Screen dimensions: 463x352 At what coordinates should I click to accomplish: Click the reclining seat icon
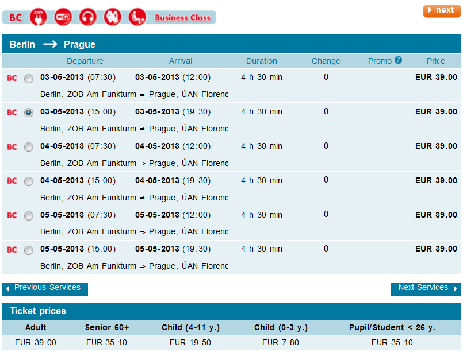tap(137, 17)
